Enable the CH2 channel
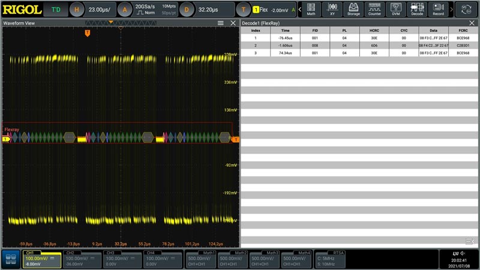Screen dimensions: 480x270 pos(82,259)
